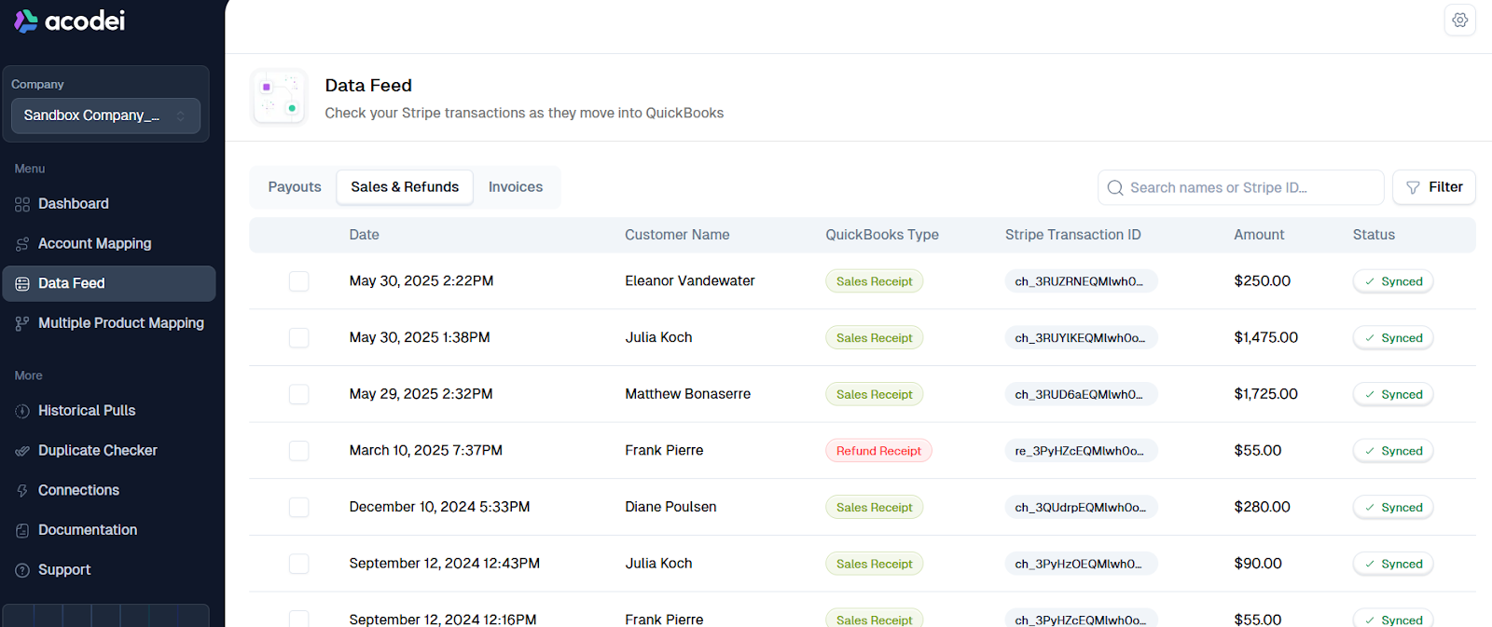Click the Support help icon
Screen dimensions: 1492x627
click(x=22, y=570)
